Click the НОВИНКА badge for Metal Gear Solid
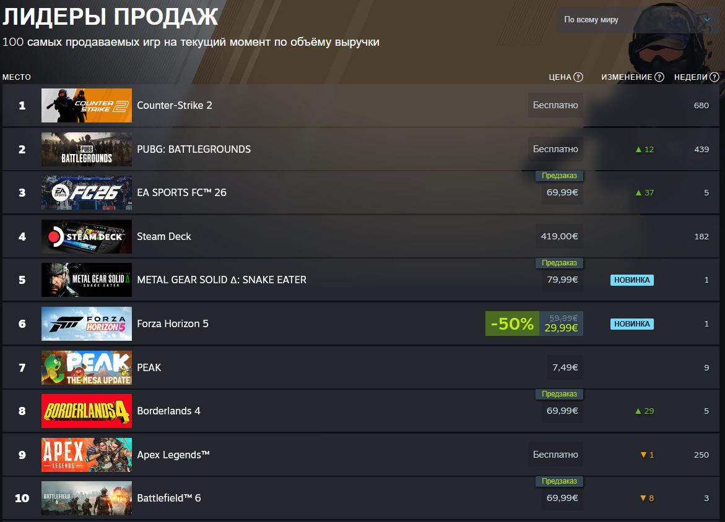 632,280
